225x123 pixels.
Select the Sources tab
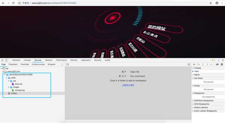coord(38,60)
